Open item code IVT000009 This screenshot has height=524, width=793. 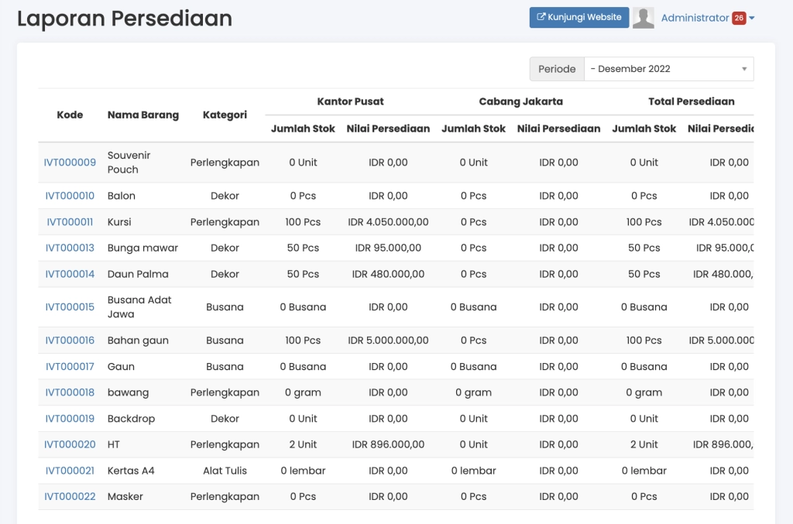coord(70,163)
